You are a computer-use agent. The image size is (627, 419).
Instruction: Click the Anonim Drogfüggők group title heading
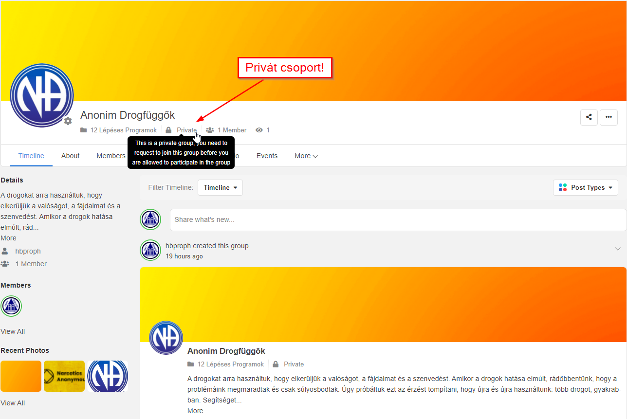coord(128,115)
